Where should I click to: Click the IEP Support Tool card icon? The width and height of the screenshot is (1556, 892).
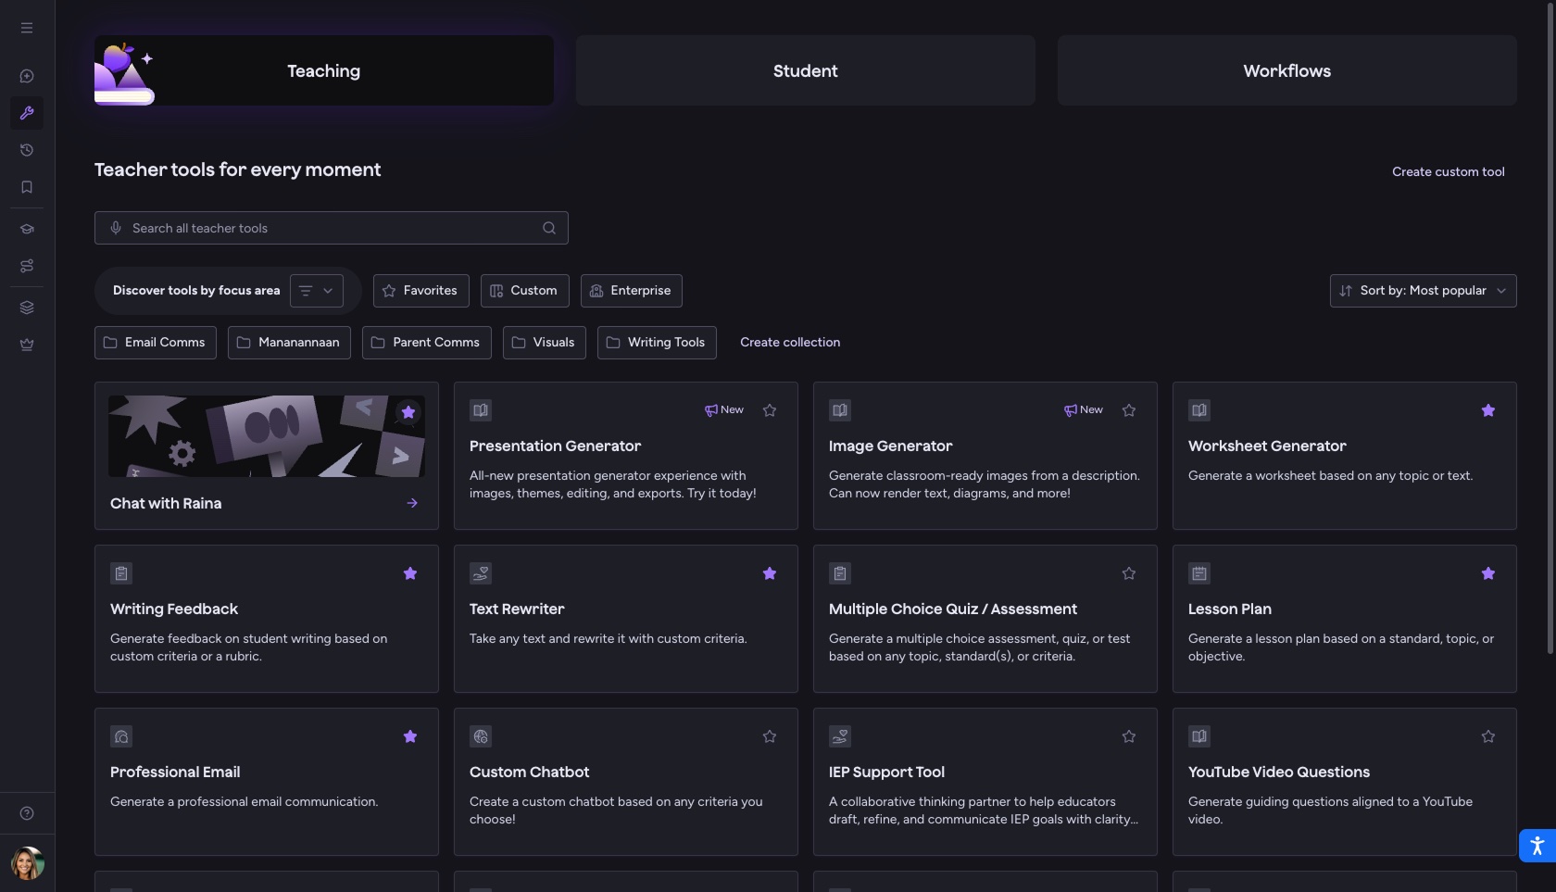point(840,736)
